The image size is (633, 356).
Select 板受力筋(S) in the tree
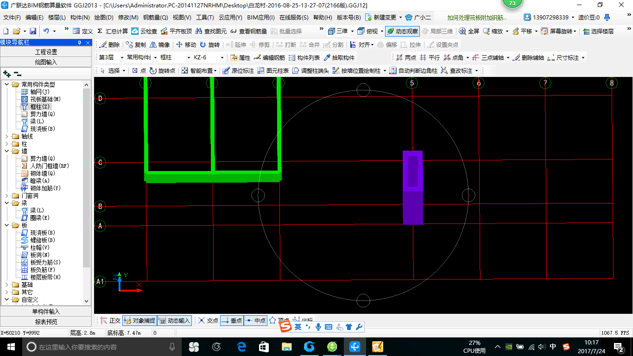pyautogui.click(x=45, y=262)
